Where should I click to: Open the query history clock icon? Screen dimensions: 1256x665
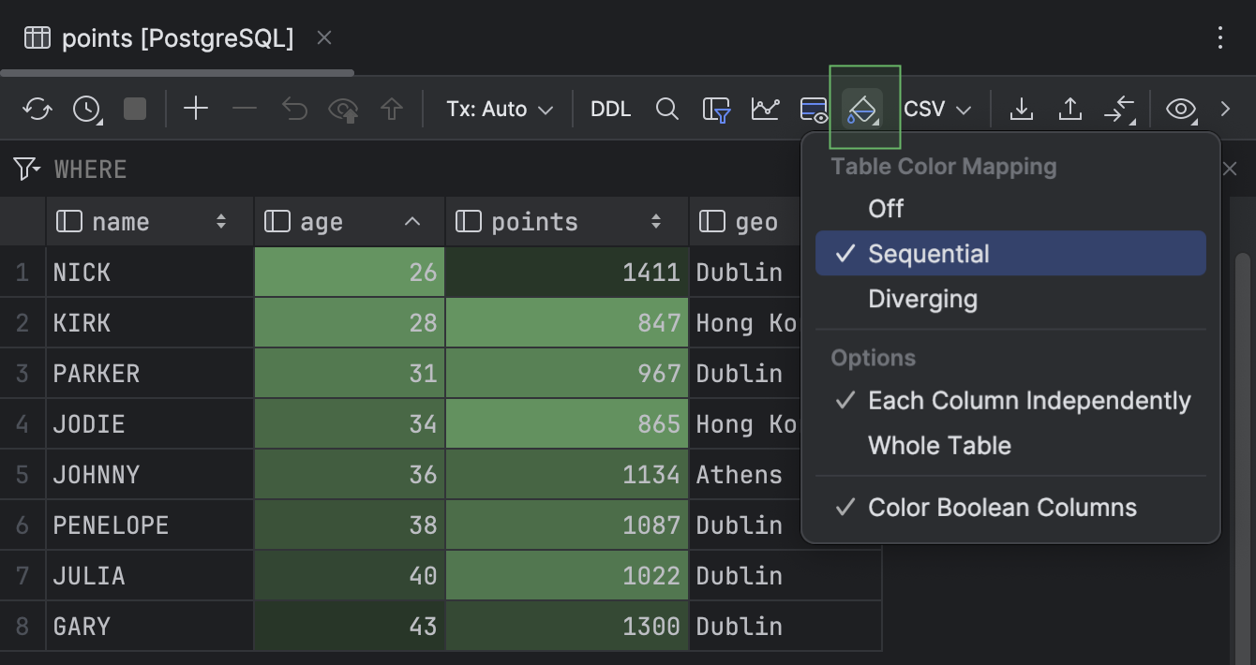(x=86, y=108)
